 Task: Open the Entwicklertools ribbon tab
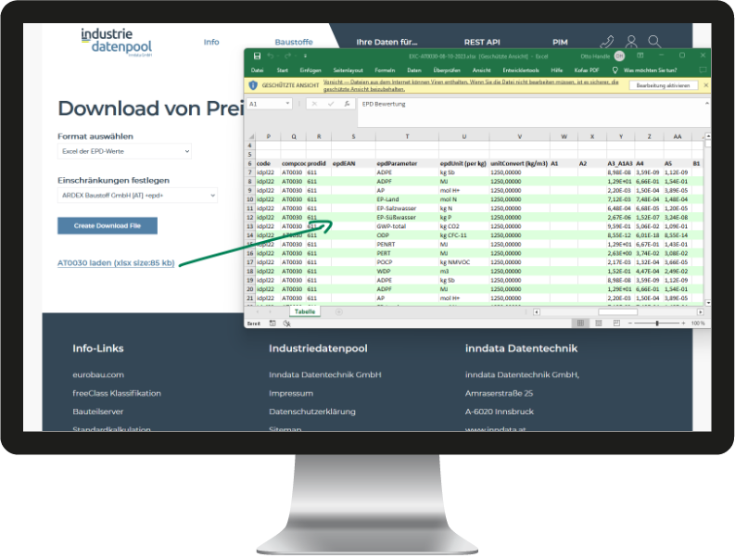pyautogui.click(x=521, y=70)
